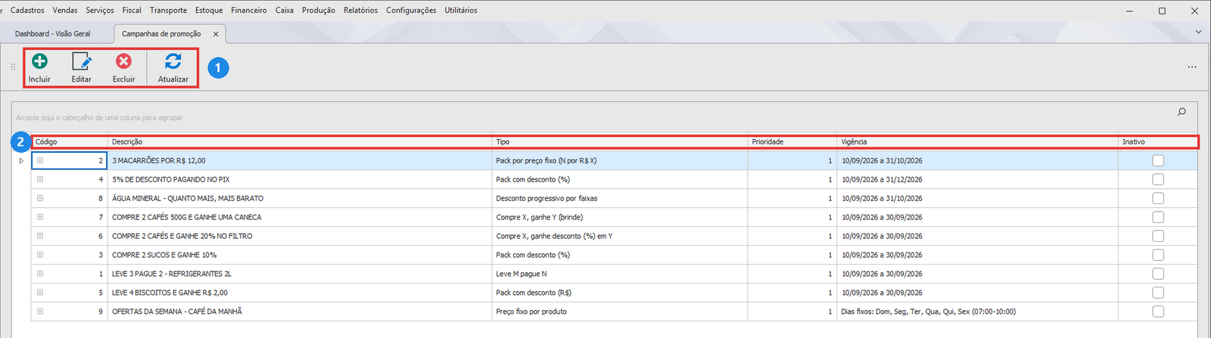Image resolution: width=1211 pixels, height=338 pixels.
Task: Expand row with code 5 details
Action: [x=40, y=293]
